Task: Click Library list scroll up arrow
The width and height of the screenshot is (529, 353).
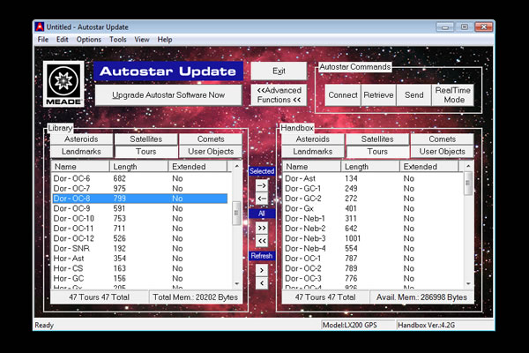Action: 236,166
